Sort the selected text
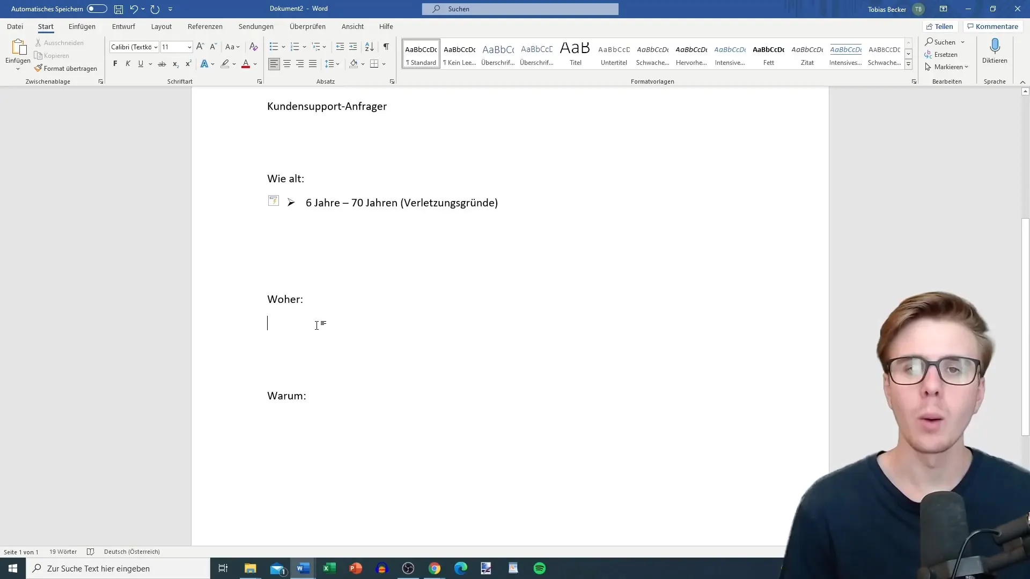Image resolution: width=1030 pixels, height=579 pixels. [370, 47]
